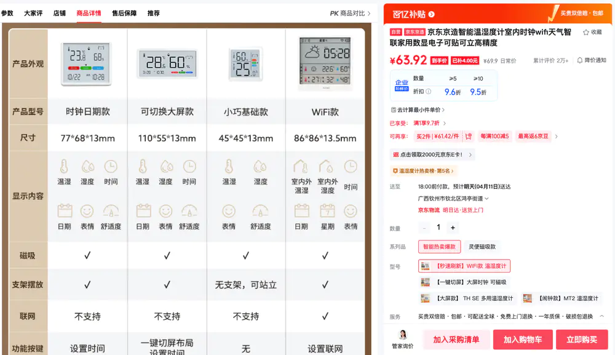Click 时钟日期款 湿度 droplet icon
The width and height of the screenshot is (615, 355).
click(x=87, y=166)
